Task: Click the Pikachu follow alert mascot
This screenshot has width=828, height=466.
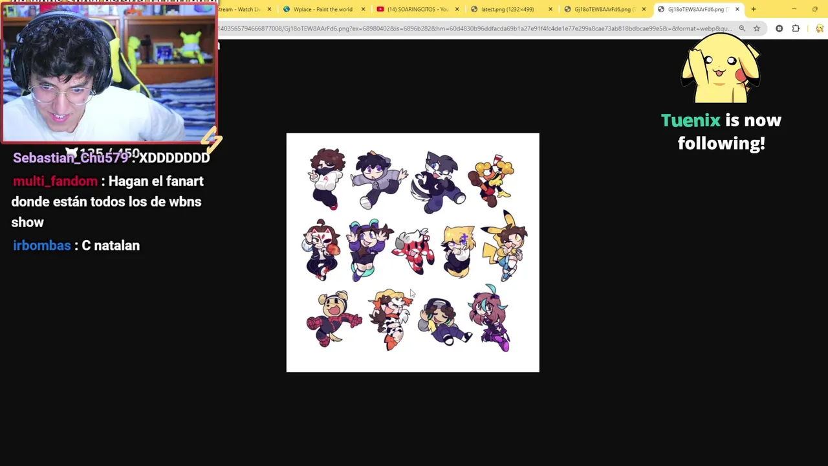Action: 721,68
